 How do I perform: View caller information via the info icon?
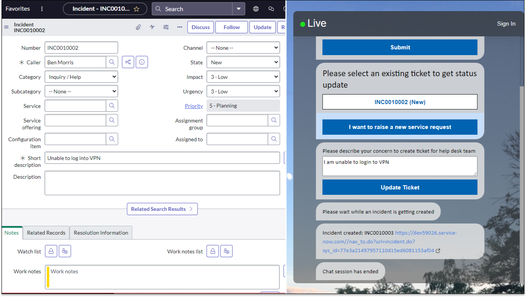point(142,62)
